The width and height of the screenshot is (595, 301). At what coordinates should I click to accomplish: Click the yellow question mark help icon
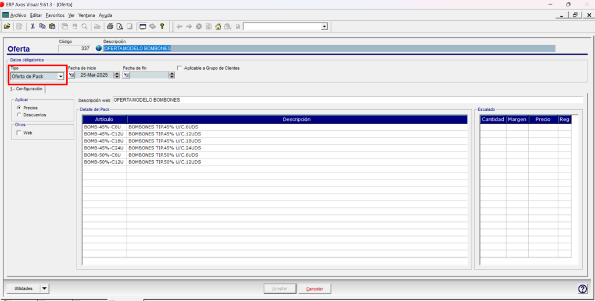[x=162, y=27]
